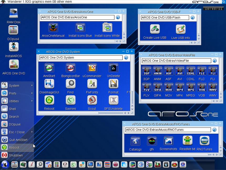
Task: Open the ArosOneManual icon
Action: pyautogui.click(x=53, y=28)
